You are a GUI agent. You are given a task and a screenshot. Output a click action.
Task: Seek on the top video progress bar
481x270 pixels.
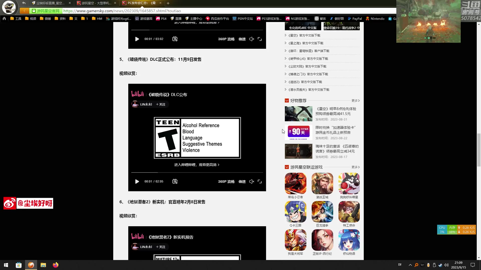197,30
